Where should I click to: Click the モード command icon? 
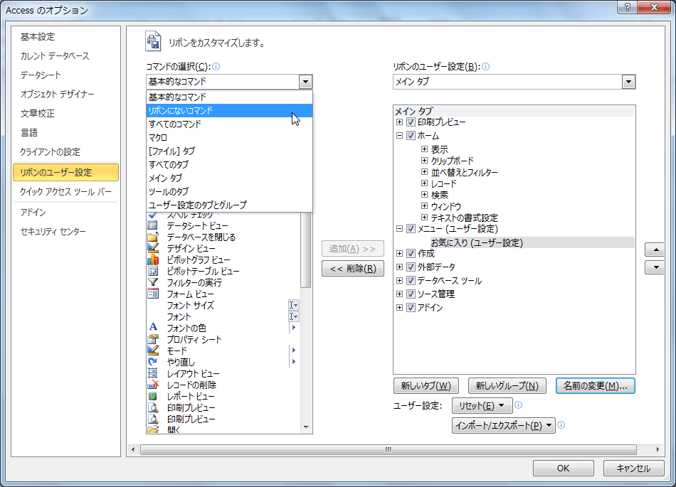click(x=152, y=350)
